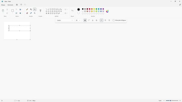
Task: Toggle italic text formatting
Action: (89, 20)
